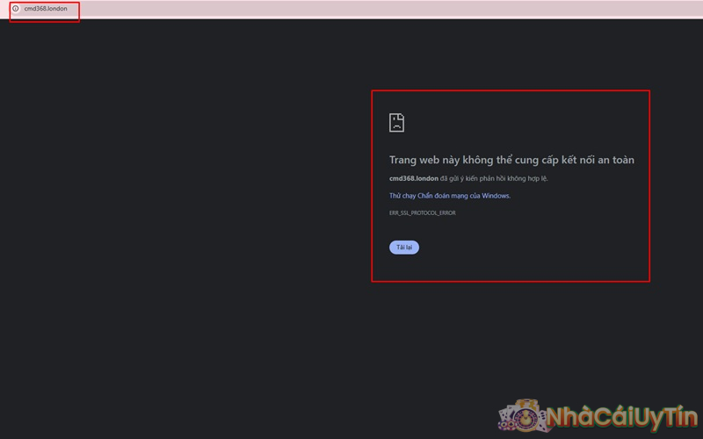Open the 'Thử chạy Chẩn đoán mạng của Windows' link
This screenshot has width=703, height=439.
pos(449,196)
